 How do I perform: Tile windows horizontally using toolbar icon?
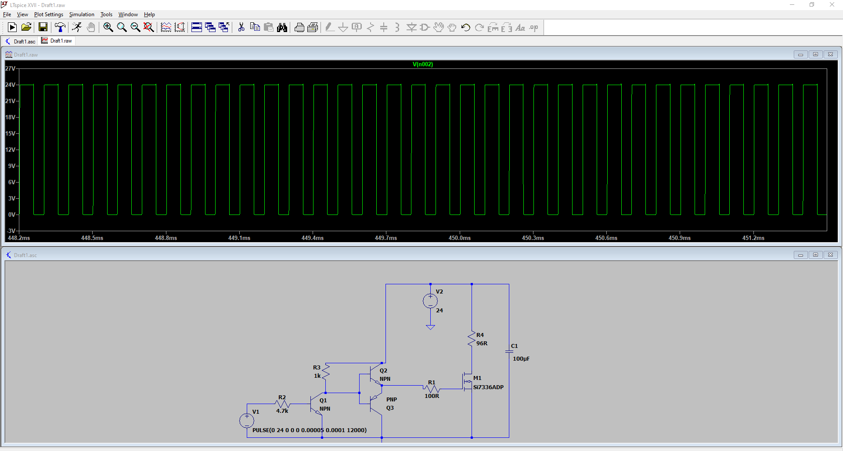pos(197,28)
